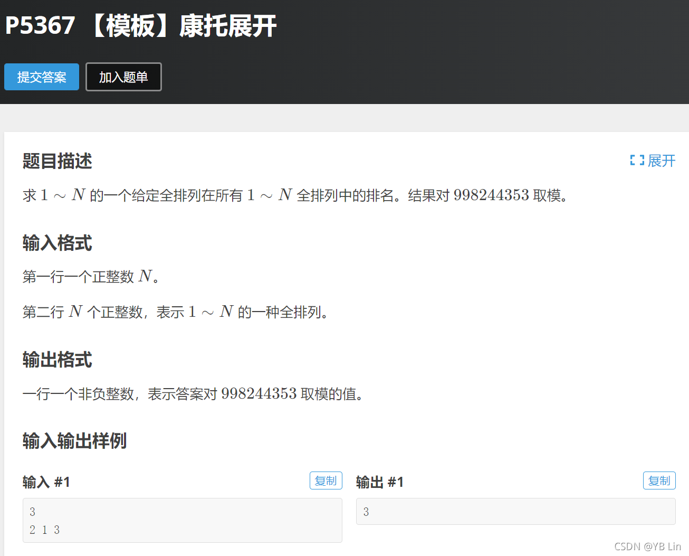Click the 复制 button beside 输入 #1
The image size is (689, 556).
326,480
